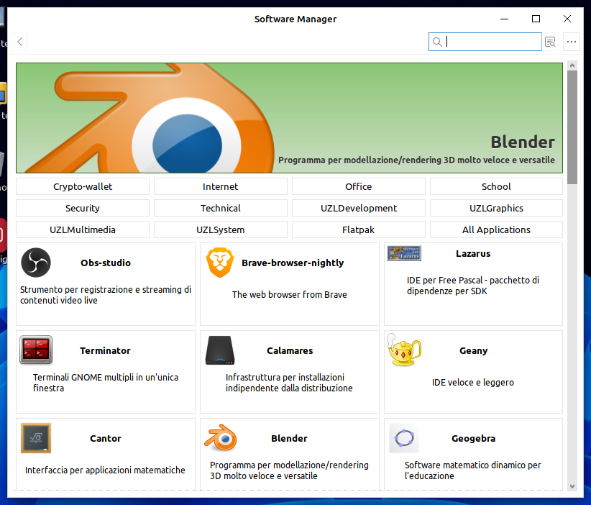591x505 pixels.
Task: Select the Geany teapot icon
Action: pos(404,350)
